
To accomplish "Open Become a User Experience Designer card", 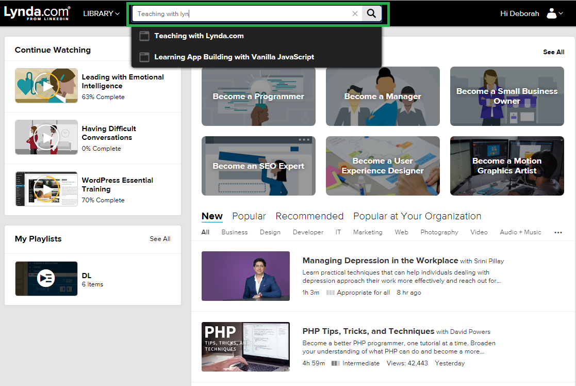I will pos(383,166).
